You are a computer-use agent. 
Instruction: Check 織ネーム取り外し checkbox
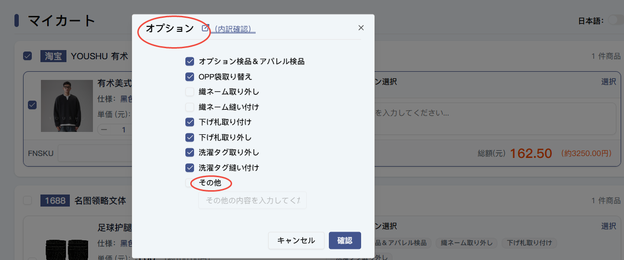click(190, 92)
